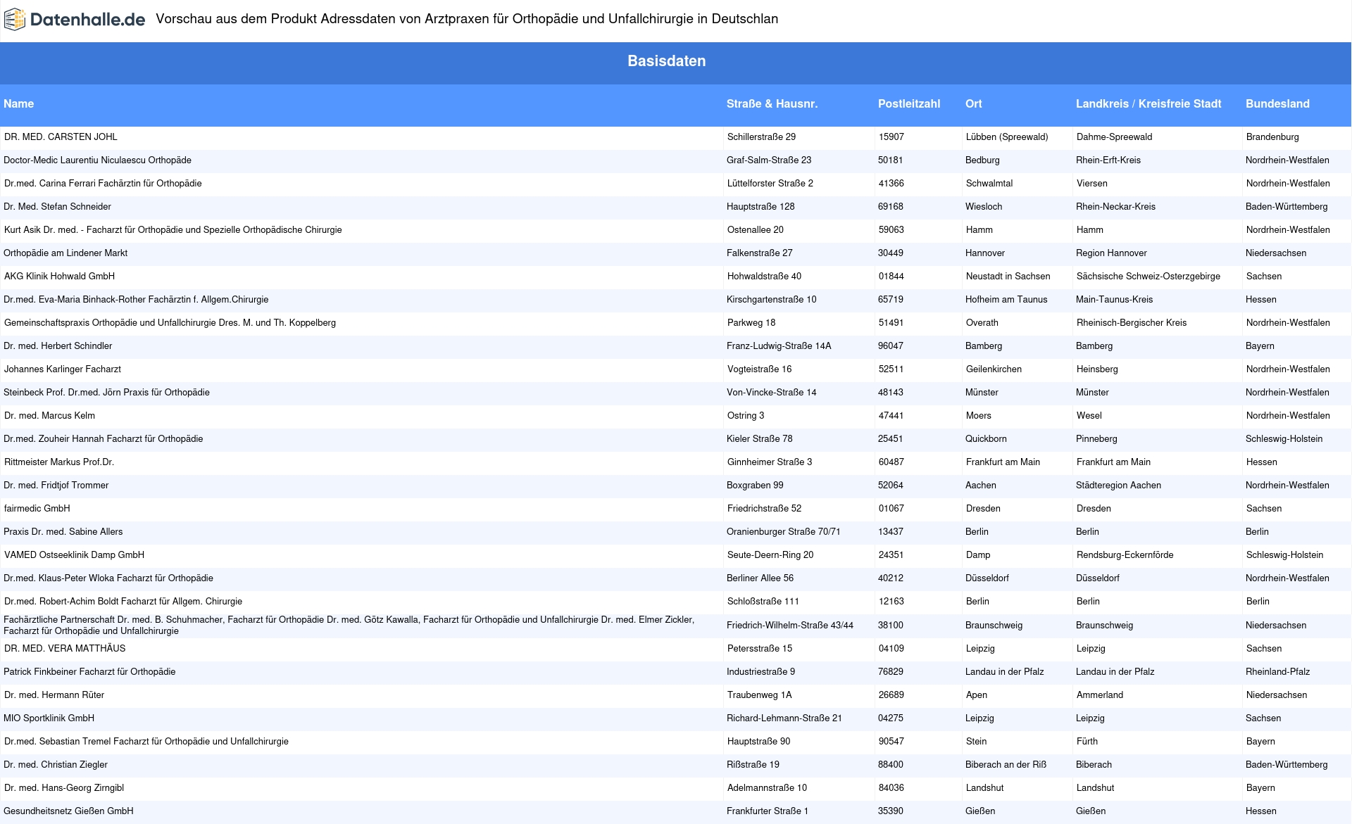Image resolution: width=1352 pixels, height=824 pixels.
Task: Select VAMED Ostseeklinik Damp GmbH
Action: [74, 555]
